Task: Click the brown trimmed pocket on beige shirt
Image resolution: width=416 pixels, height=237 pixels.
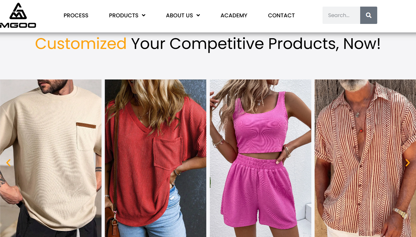Action: coord(86,137)
